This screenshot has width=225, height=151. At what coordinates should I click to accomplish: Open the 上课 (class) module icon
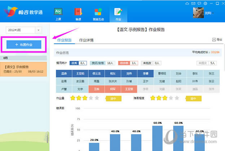pyautogui.click(x=58, y=13)
